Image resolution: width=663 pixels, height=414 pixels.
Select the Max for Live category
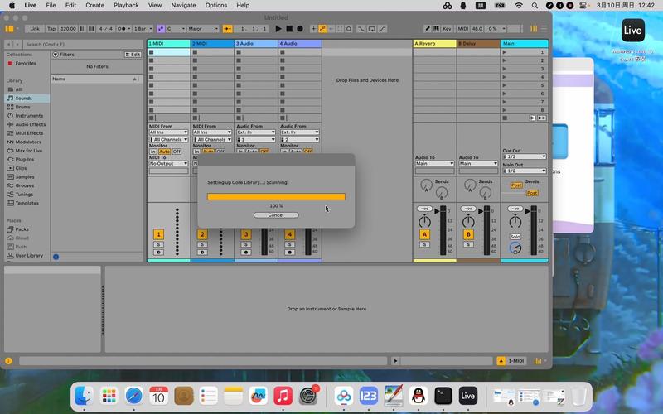29,151
